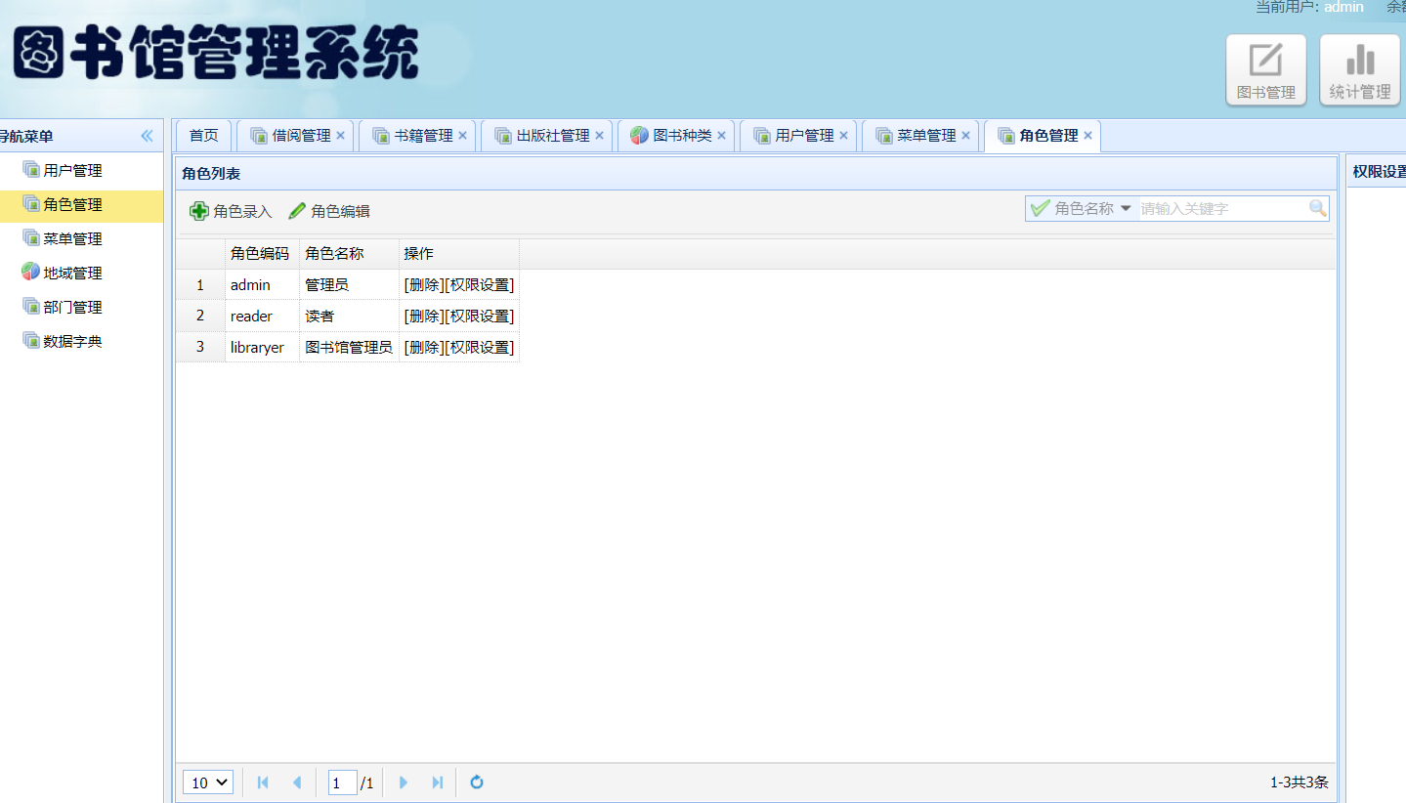Image resolution: width=1406 pixels, height=803 pixels.
Task: Open the 图书管理 header button
Action: 1265,70
